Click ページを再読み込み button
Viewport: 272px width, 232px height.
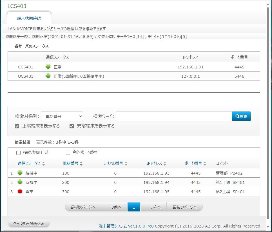(x=29, y=224)
